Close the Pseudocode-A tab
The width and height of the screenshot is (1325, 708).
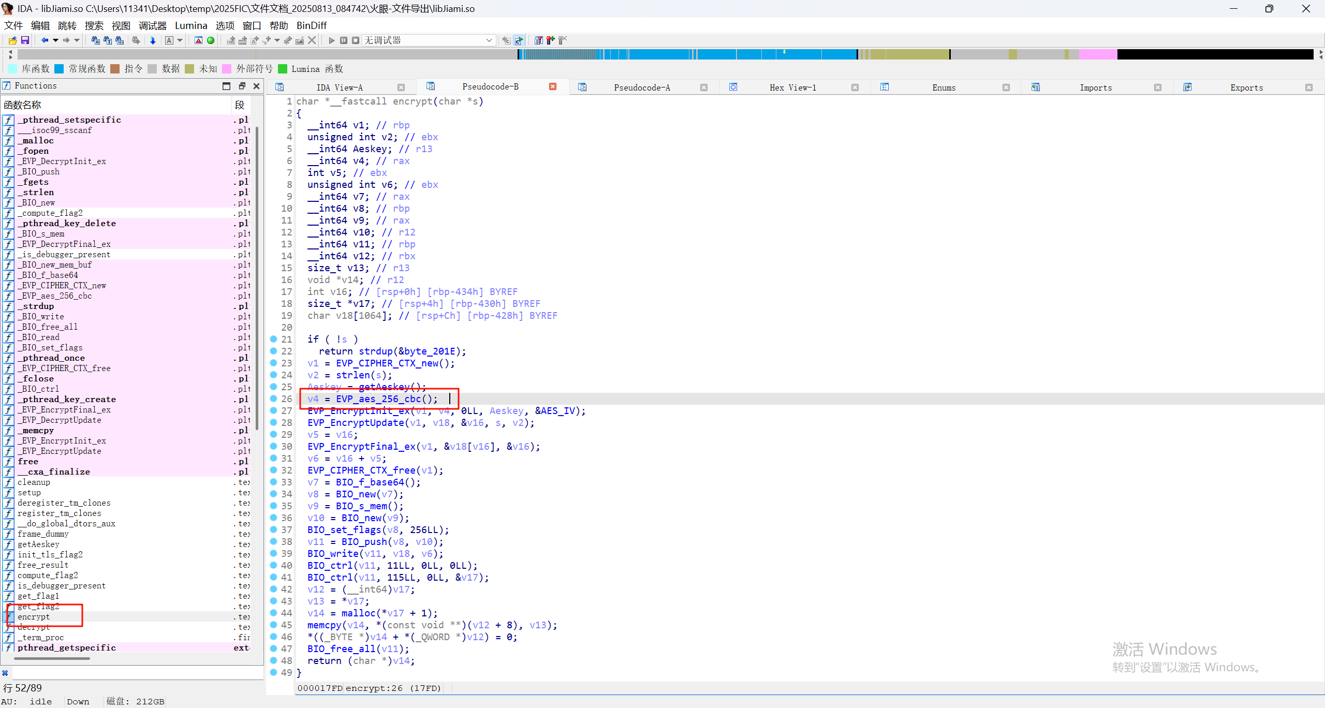703,87
